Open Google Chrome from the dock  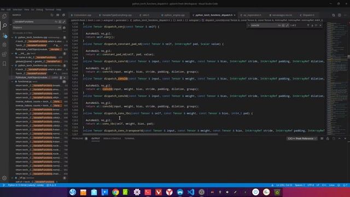(x=115, y=192)
